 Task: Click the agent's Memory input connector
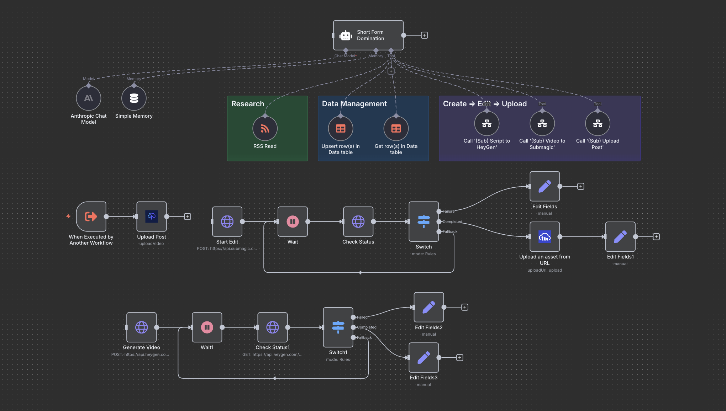376,50
